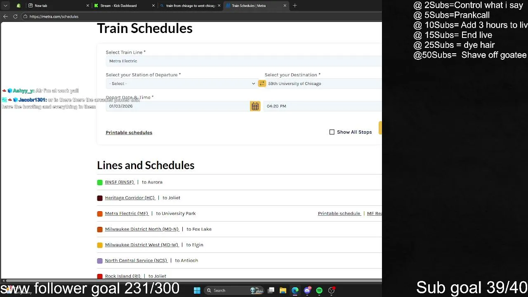This screenshot has height=297, width=528.
Task: Open the Rock Island (RI) link
Action: pos(123,276)
